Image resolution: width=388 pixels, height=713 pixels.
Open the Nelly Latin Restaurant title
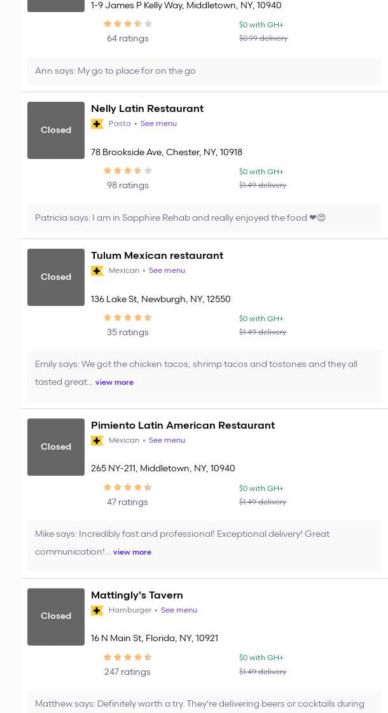tap(147, 109)
